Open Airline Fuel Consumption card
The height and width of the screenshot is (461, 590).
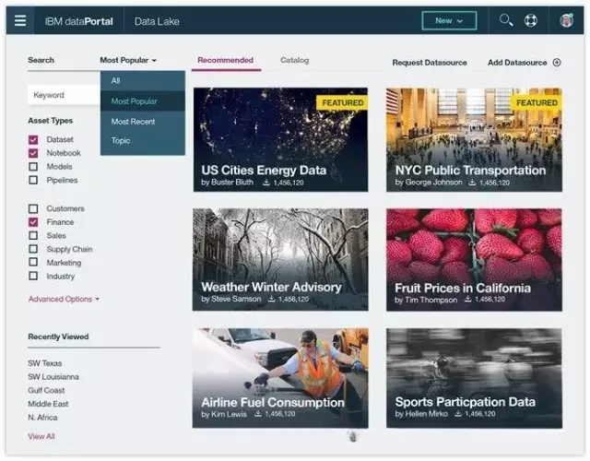[x=280, y=378]
